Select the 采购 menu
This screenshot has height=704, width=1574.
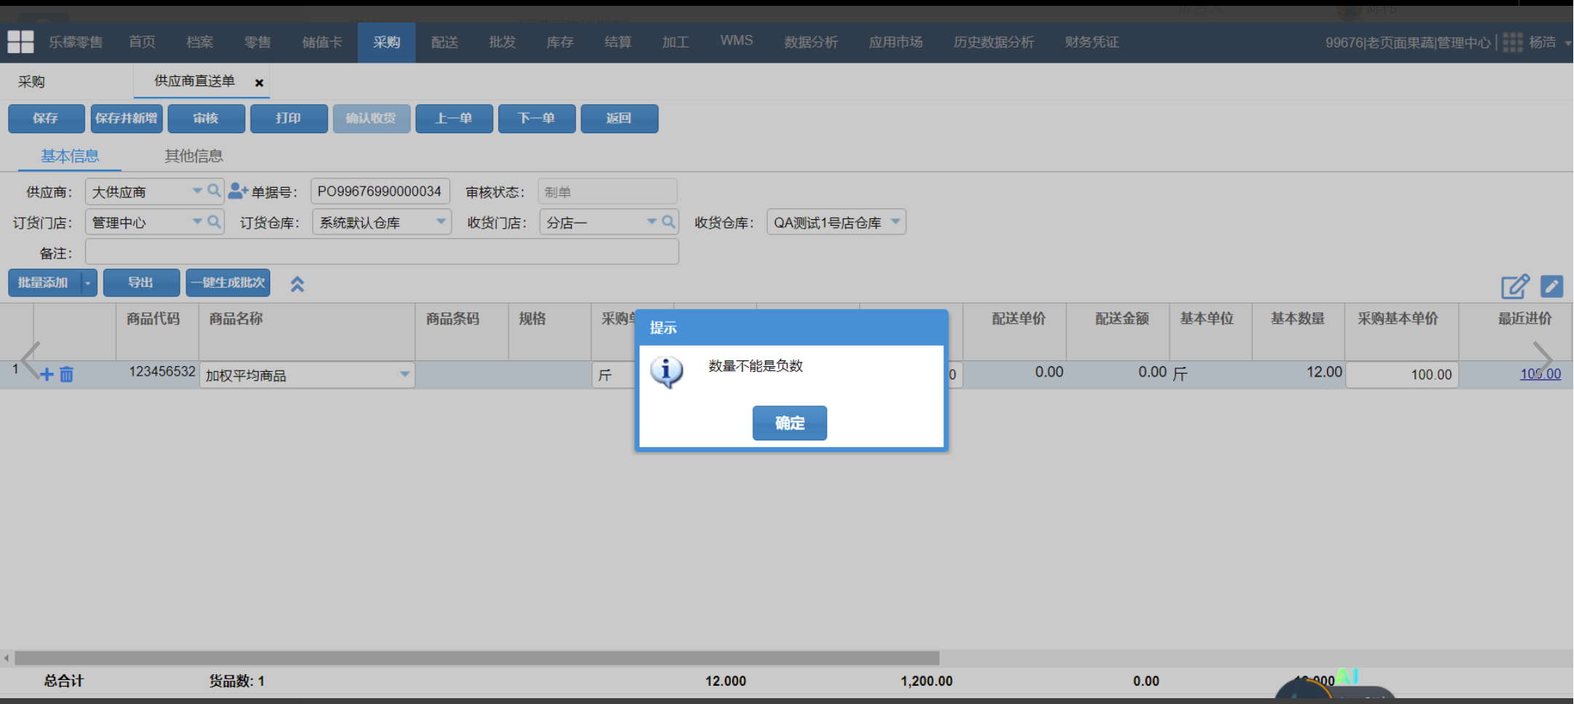(387, 42)
